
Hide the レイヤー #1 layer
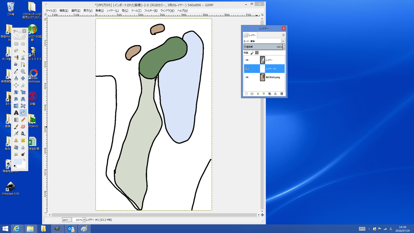pos(247,69)
